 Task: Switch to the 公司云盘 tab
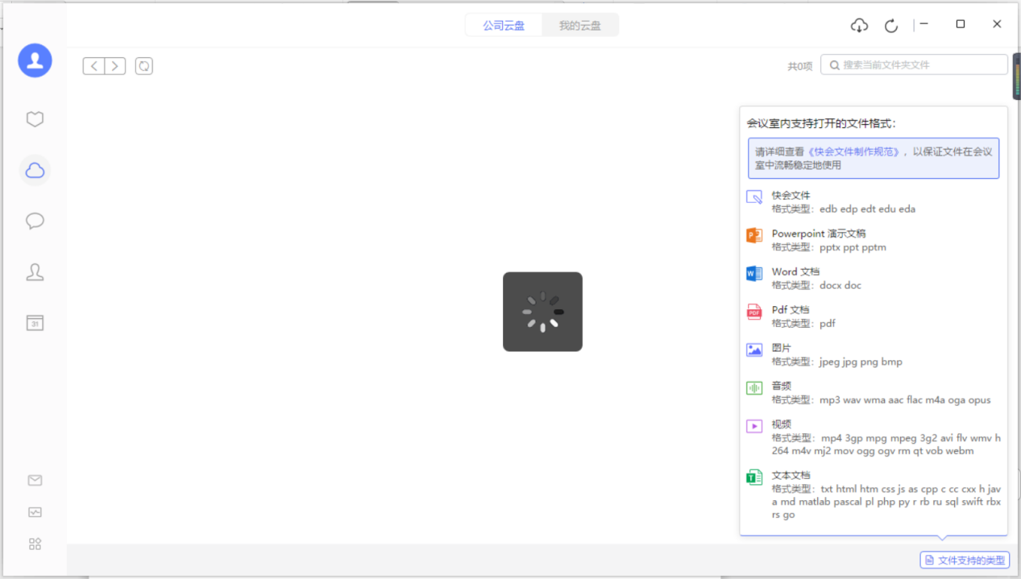(x=504, y=26)
